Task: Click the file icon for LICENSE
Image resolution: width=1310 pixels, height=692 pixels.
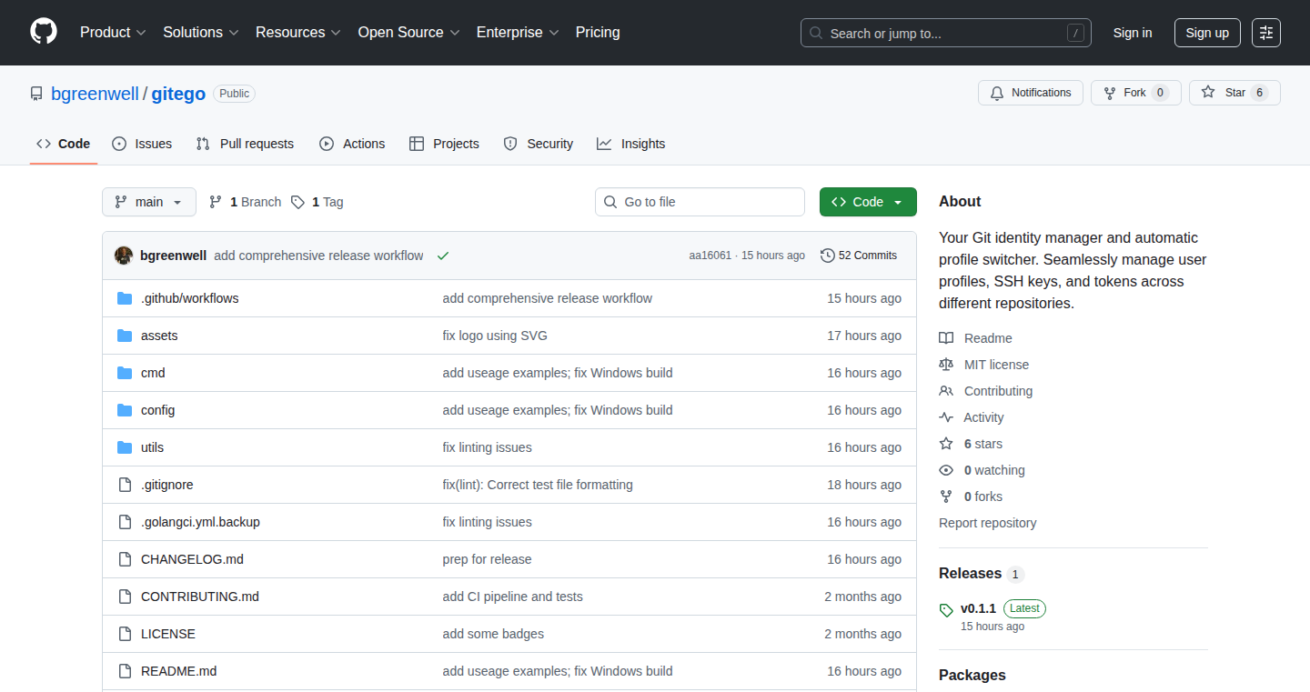Action: (x=125, y=634)
